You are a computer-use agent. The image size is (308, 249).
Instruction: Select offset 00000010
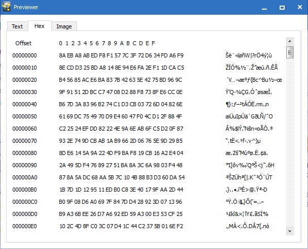click(x=24, y=68)
